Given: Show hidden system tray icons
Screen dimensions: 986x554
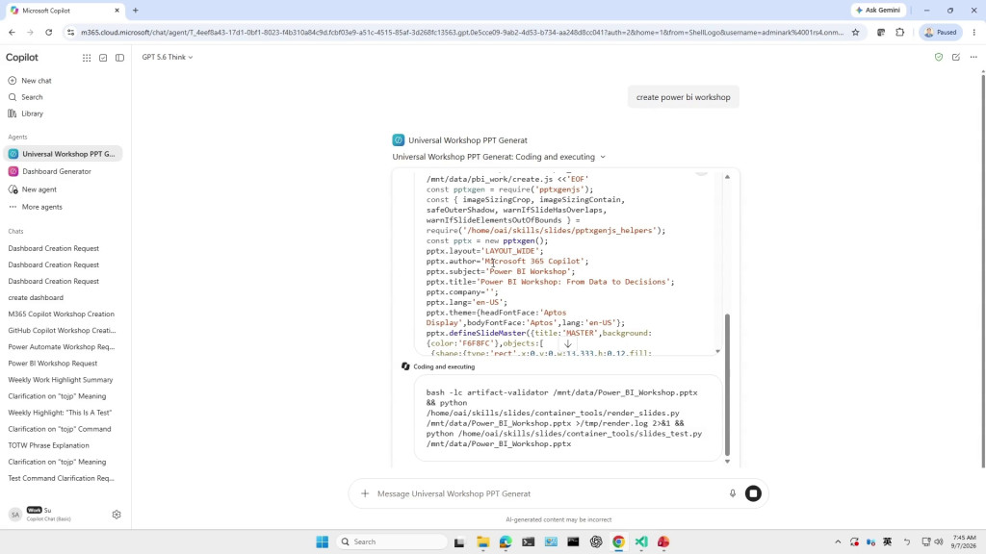Looking at the screenshot, I should (x=838, y=541).
